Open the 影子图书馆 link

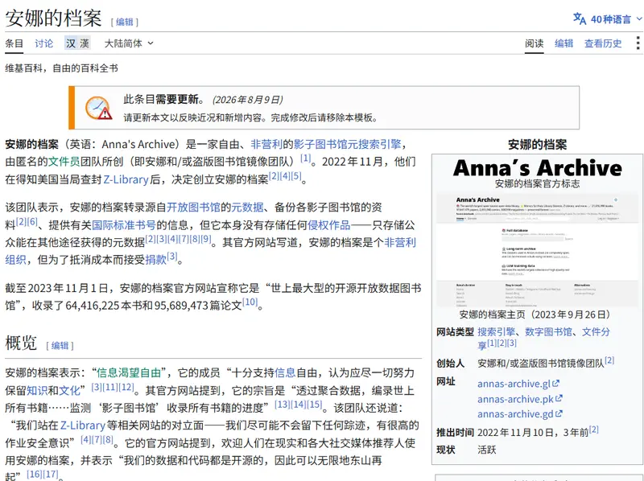pos(320,144)
